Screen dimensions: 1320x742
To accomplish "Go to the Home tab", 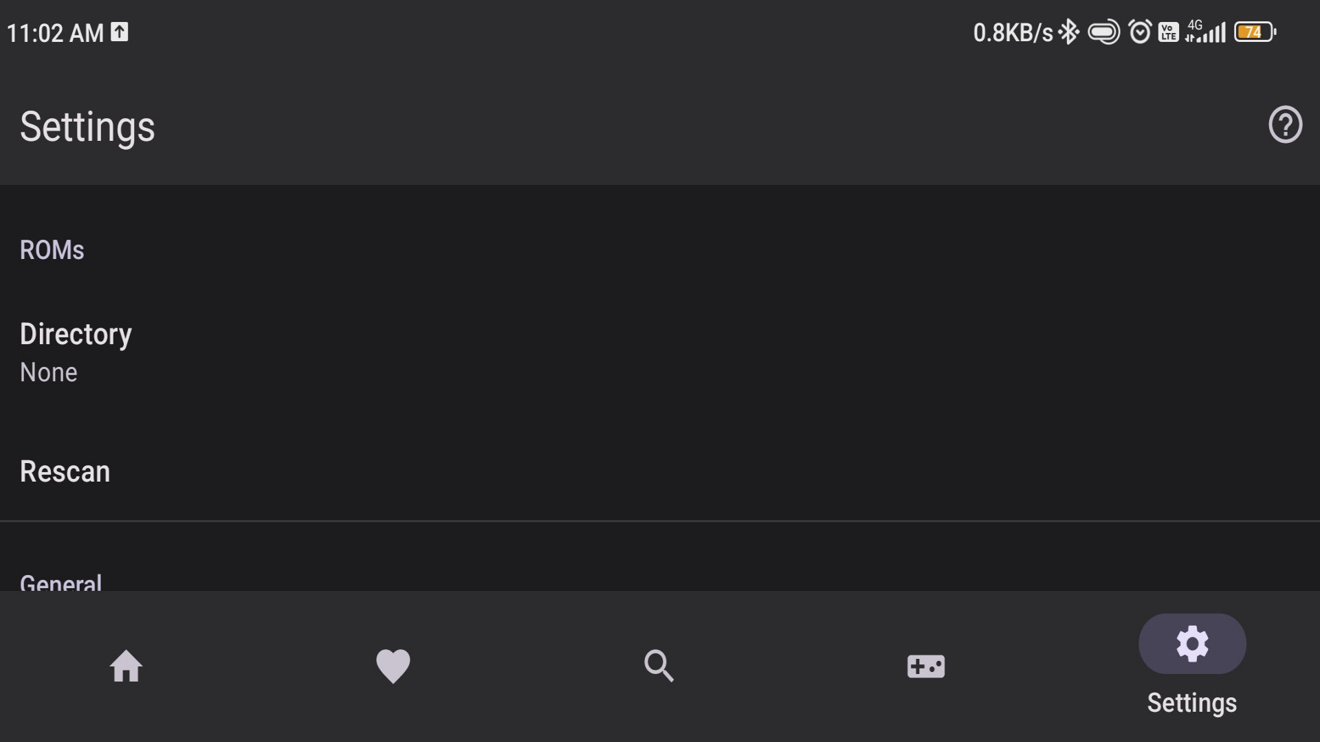I will (x=126, y=666).
